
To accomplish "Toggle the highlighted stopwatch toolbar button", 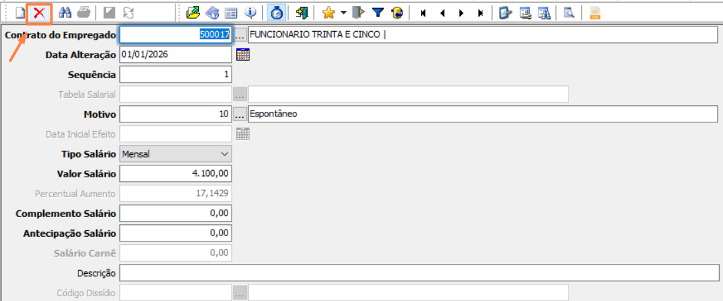I will [x=275, y=13].
